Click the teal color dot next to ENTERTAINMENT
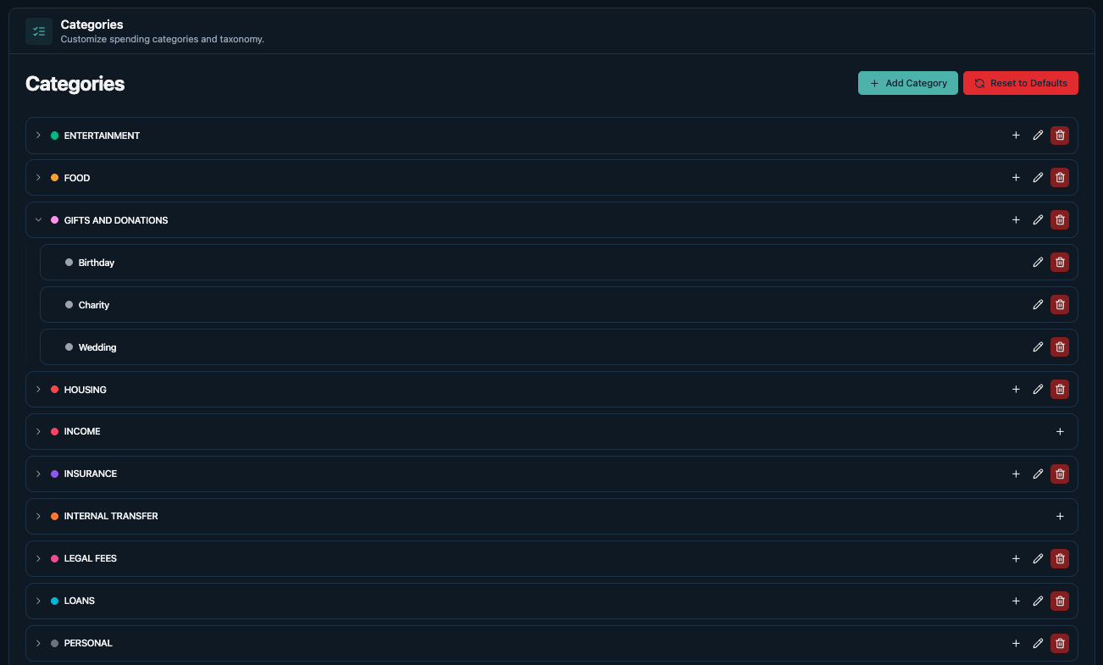The height and width of the screenshot is (665, 1103). click(x=54, y=135)
